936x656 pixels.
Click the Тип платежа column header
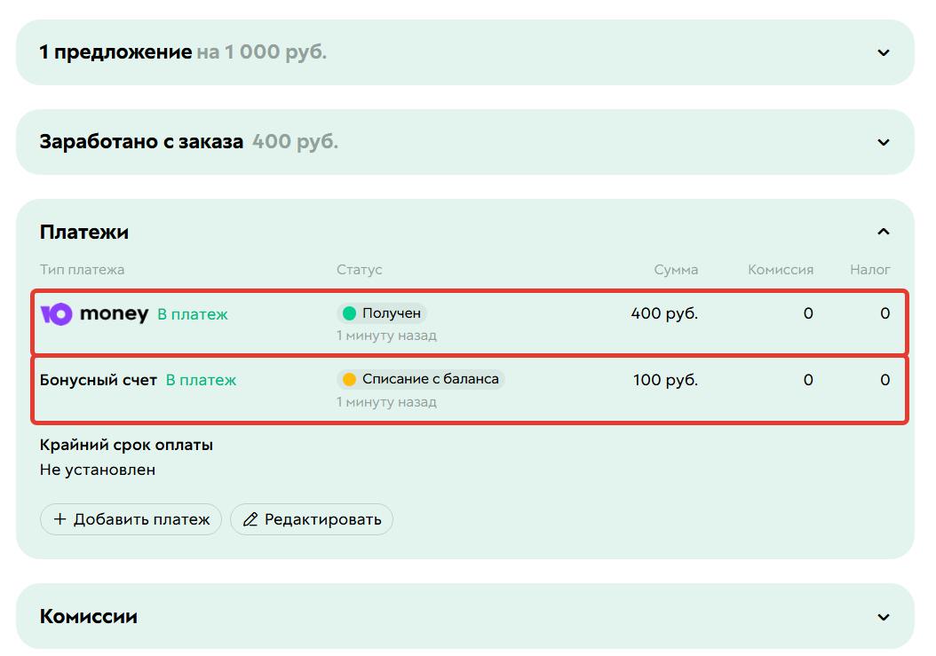(x=83, y=270)
